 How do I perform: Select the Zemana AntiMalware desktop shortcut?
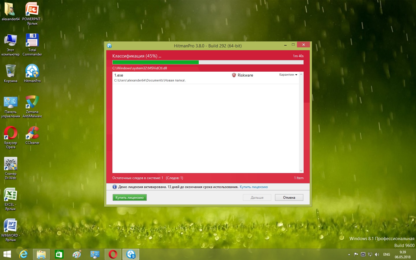click(32, 107)
